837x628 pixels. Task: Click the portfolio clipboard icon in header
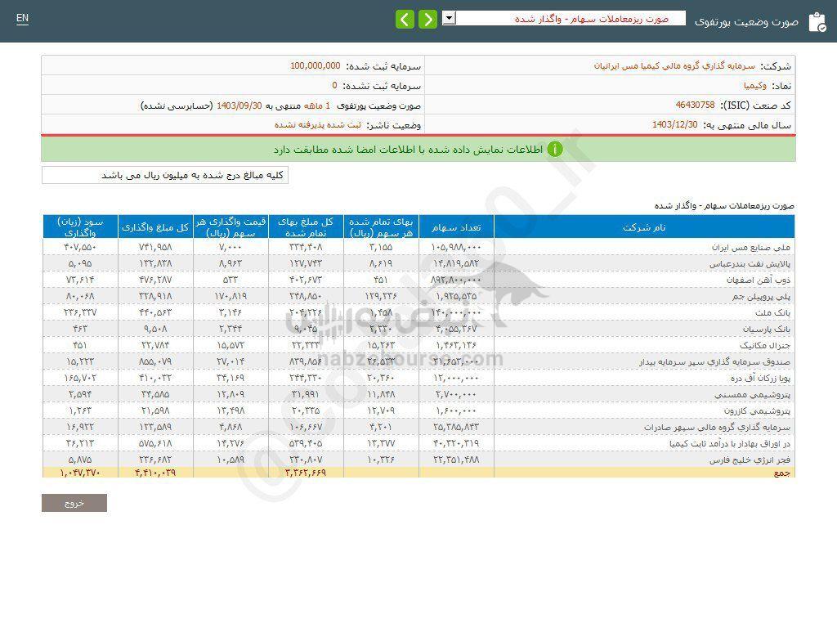817,22
